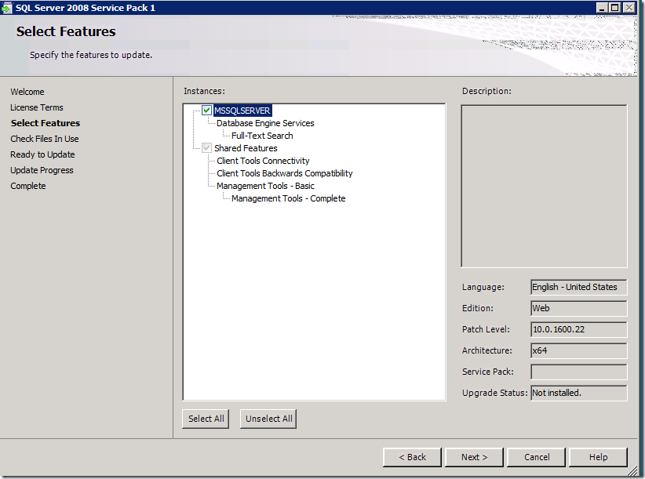Select Client Tools Connectivity feature
645x479 pixels.
[x=263, y=161]
